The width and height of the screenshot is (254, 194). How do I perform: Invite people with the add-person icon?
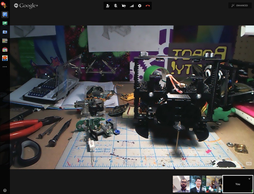(x=108, y=6)
